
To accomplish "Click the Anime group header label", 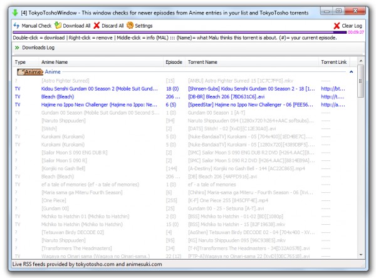I will click(53, 71).
